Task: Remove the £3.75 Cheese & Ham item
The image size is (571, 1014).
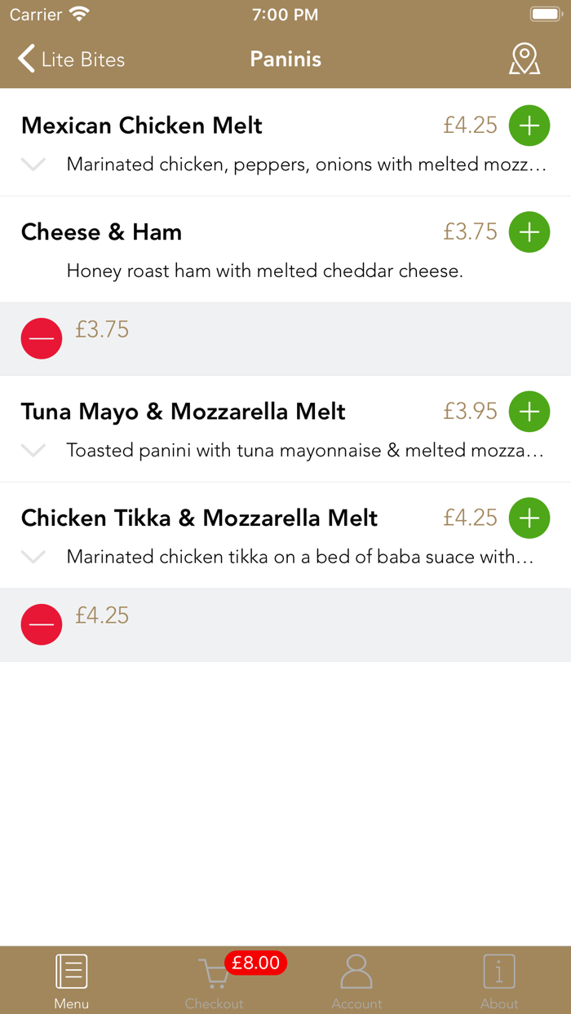Action: pos(42,338)
